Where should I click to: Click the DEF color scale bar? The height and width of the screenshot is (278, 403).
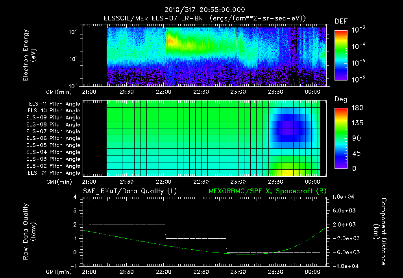pyautogui.click(x=341, y=55)
